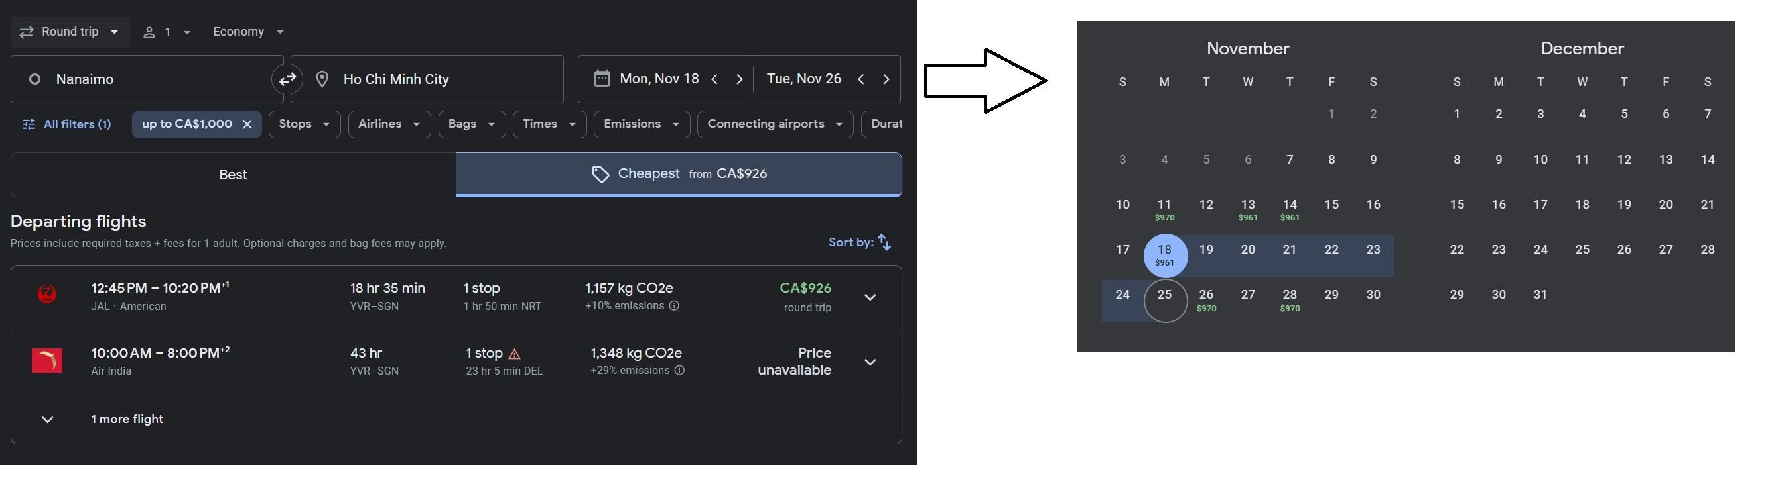The image size is (1766, 486).
Task: Select November 26 in the calendar
Action: [1207, 300]
